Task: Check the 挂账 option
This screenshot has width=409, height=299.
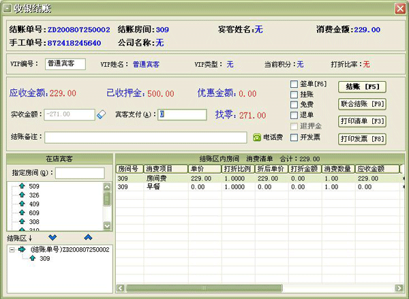Action: click(x=294, y=94)
